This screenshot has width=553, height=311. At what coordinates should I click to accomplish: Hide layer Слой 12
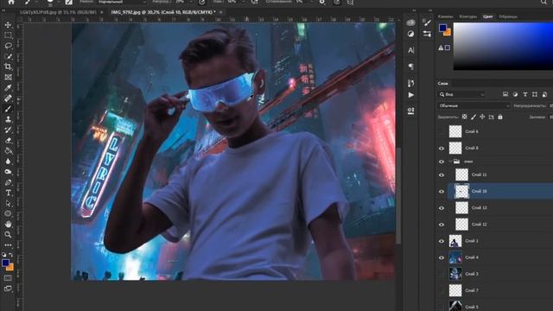(x=442, y=225)
